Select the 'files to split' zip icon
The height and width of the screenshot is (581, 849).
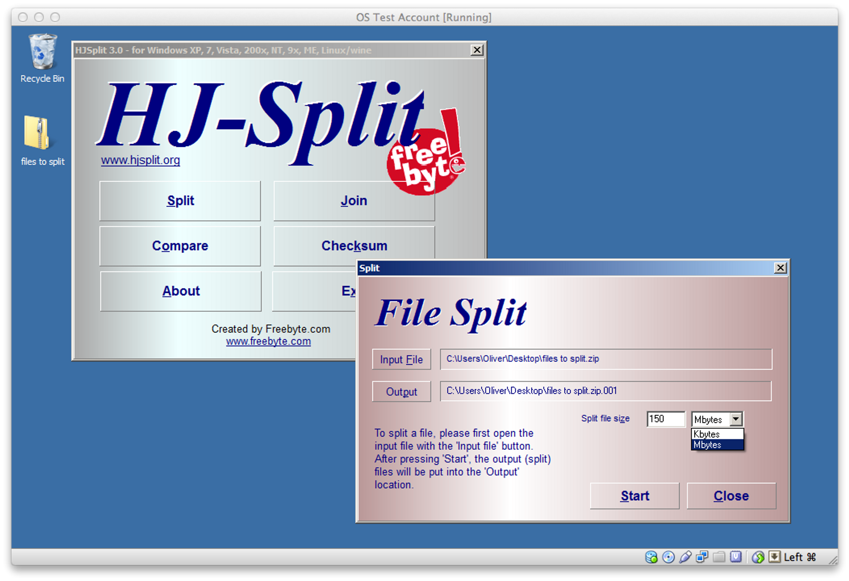pyautogui.click(x=42, y=140)
